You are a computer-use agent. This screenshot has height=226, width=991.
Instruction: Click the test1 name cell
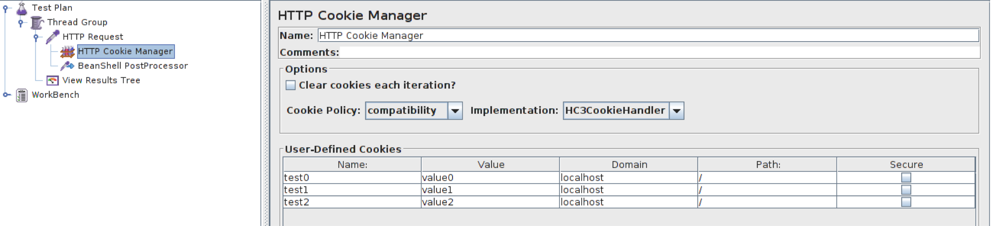coord(352,190)
